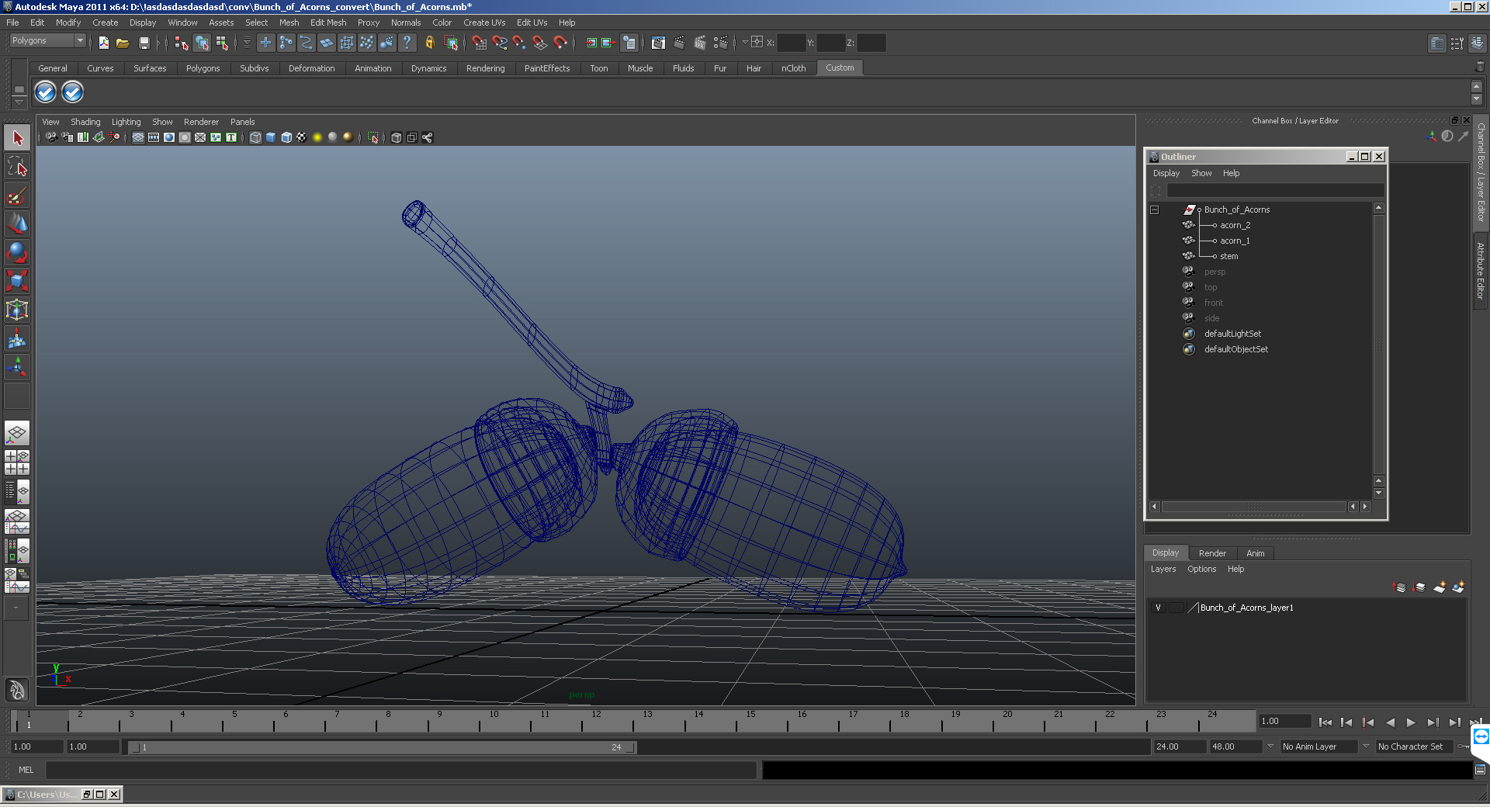Enable use all lights yellow sphere
Viewport: 1490px width, 807px height.
(317, 137)
